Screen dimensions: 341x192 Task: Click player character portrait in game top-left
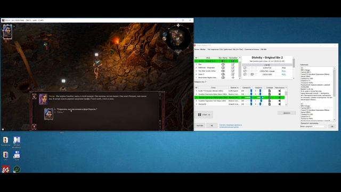click(7, 32)
